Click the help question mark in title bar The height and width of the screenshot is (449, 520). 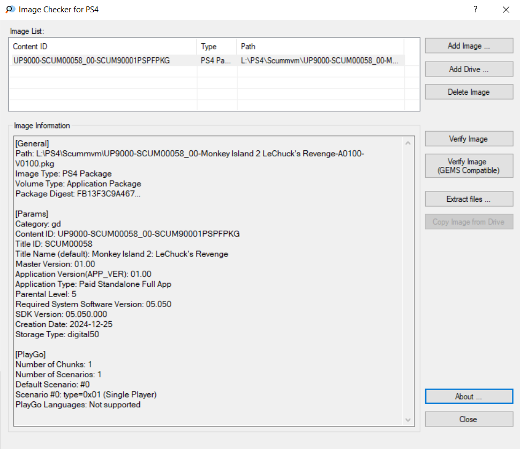point(475,9)
